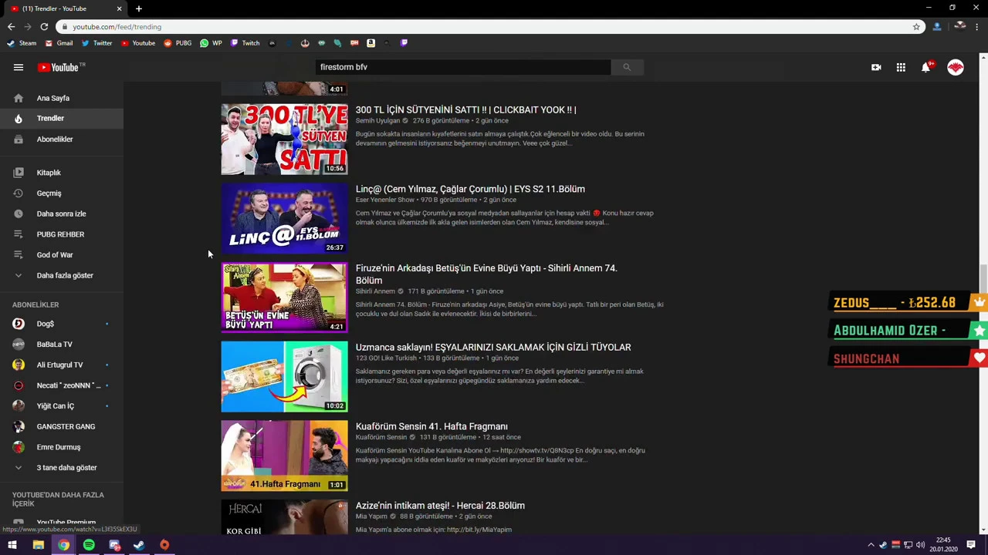Open the notifications bell
Viewport: 988px width, 555px height.
click(925, 67)
